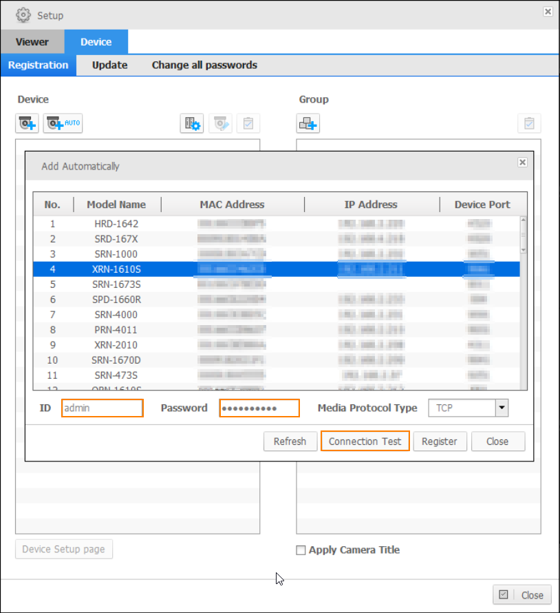
Task: Go to the Update sub-tab
Action: tap(110, 65)
